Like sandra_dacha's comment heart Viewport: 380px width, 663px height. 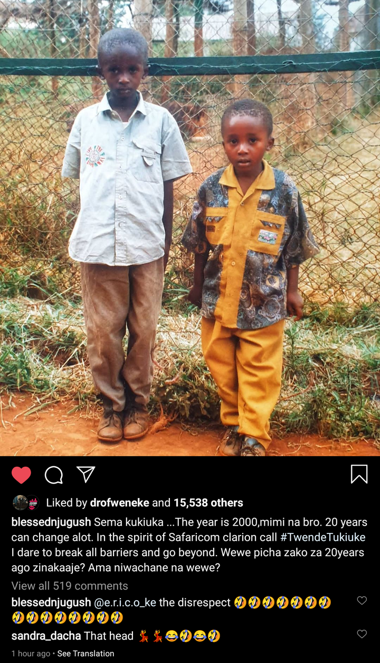tap(362, 634)
